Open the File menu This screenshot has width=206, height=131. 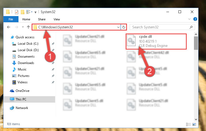click(11, 19)
